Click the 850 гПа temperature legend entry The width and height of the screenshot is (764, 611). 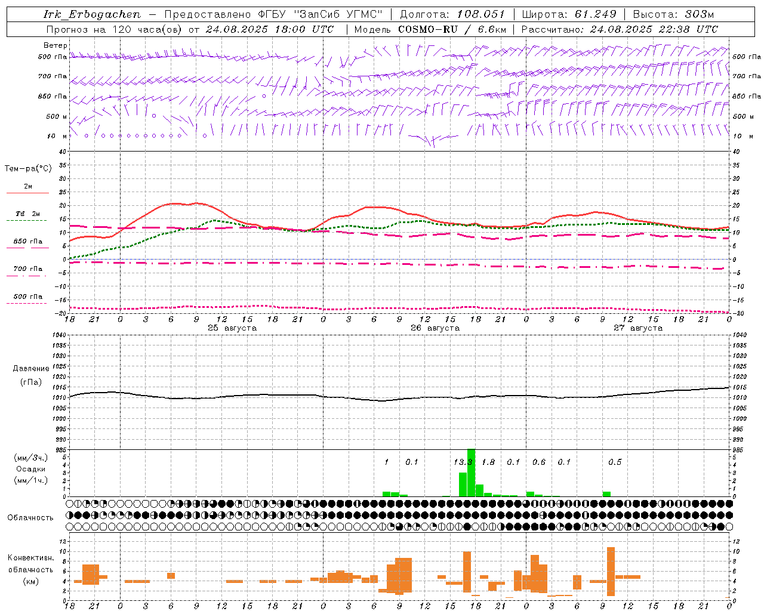[27, 242]
